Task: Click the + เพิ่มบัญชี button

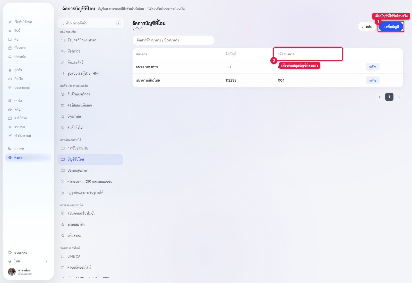Action: pyautogui.click(x=391, y=27)
